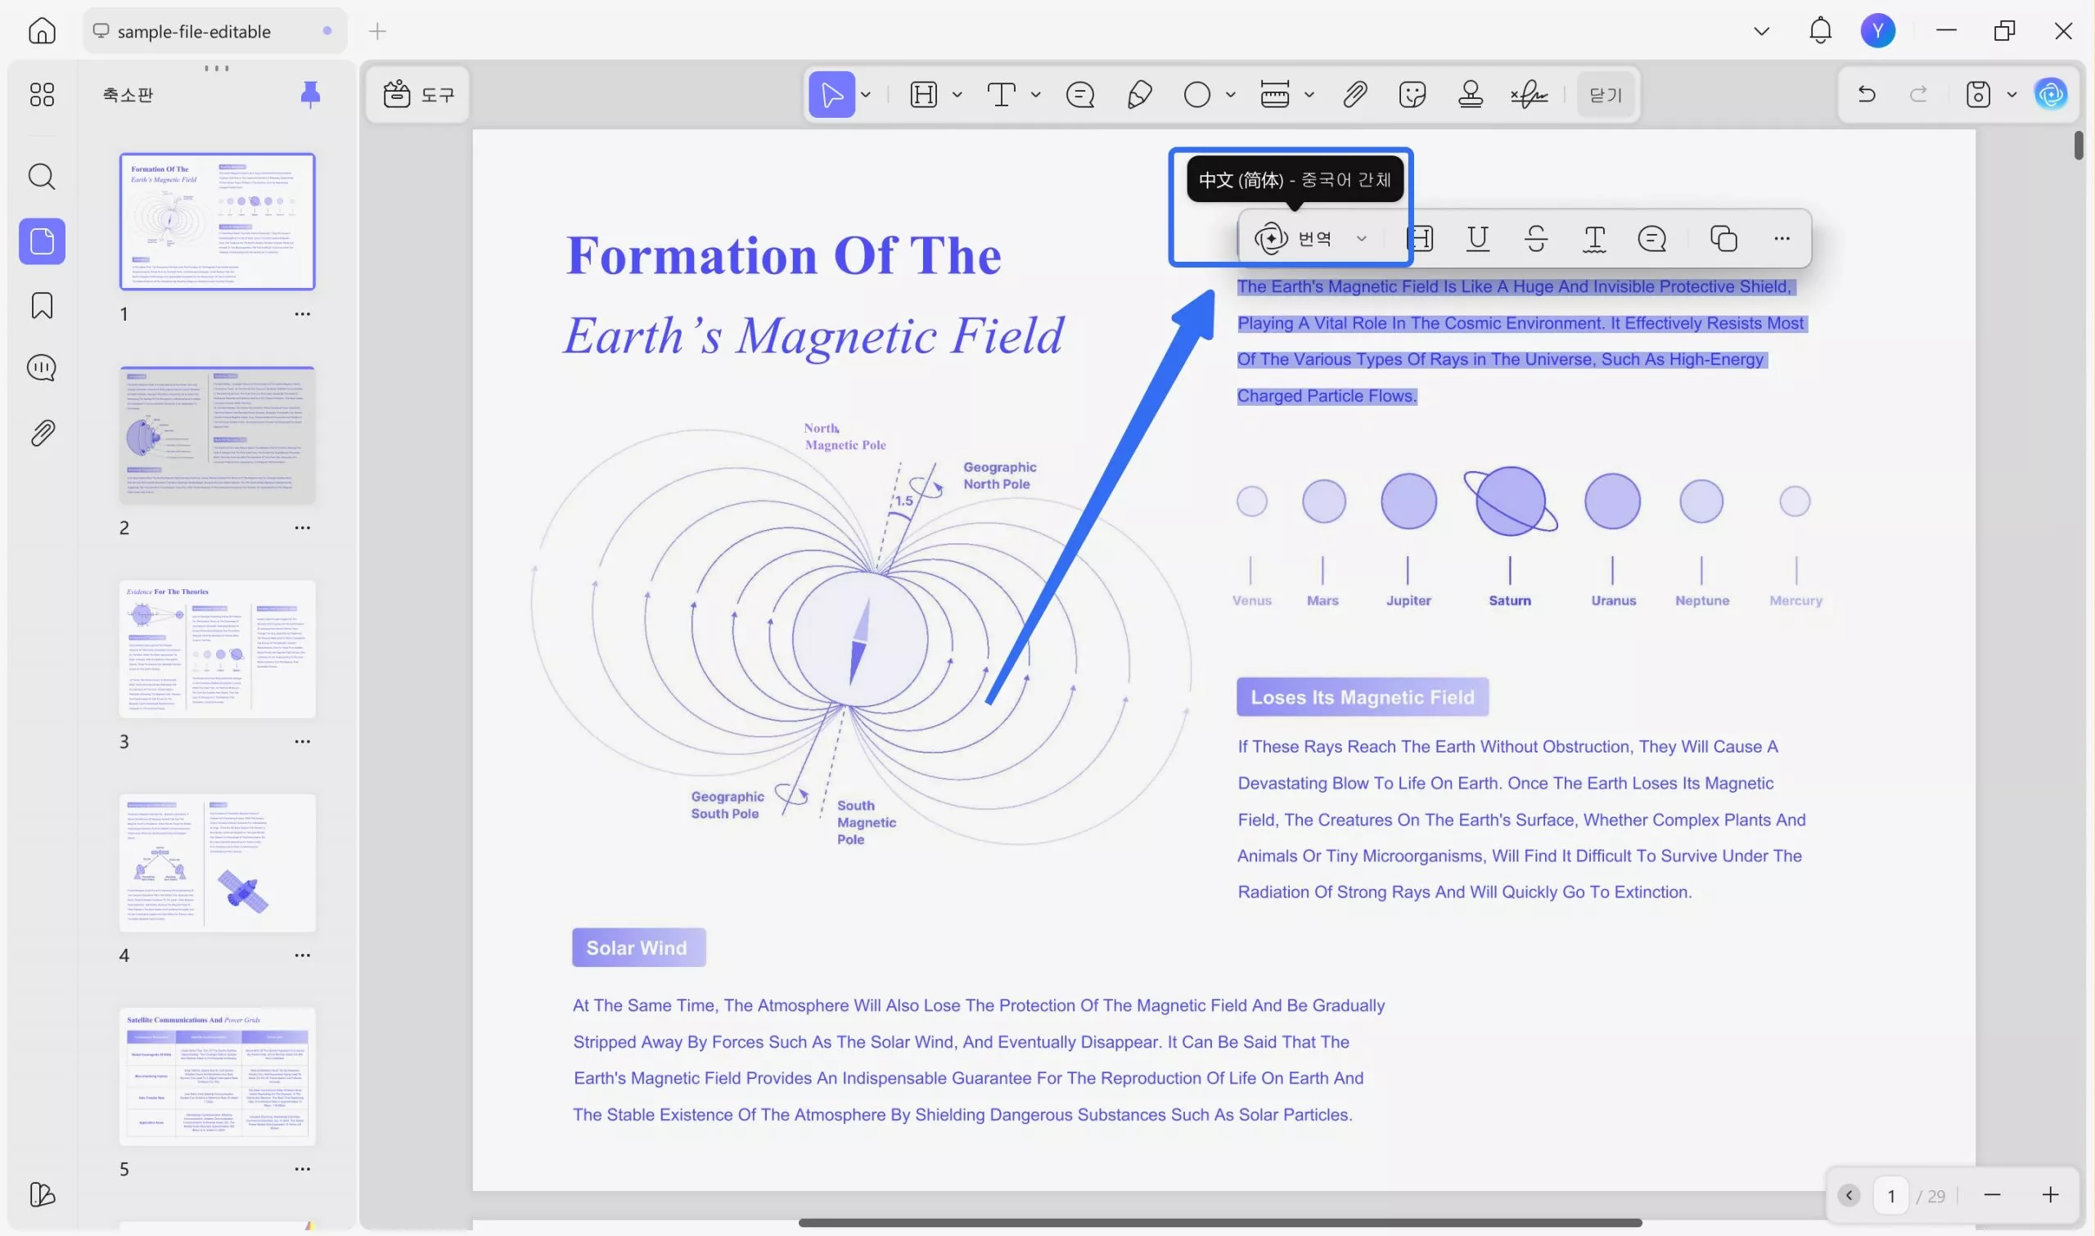
Task: Click the save file icon
Action: pyautogui.click(x=1978, y=94)
